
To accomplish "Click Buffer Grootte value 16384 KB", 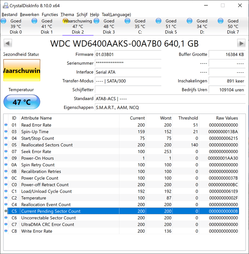I will tap(227, 54).
